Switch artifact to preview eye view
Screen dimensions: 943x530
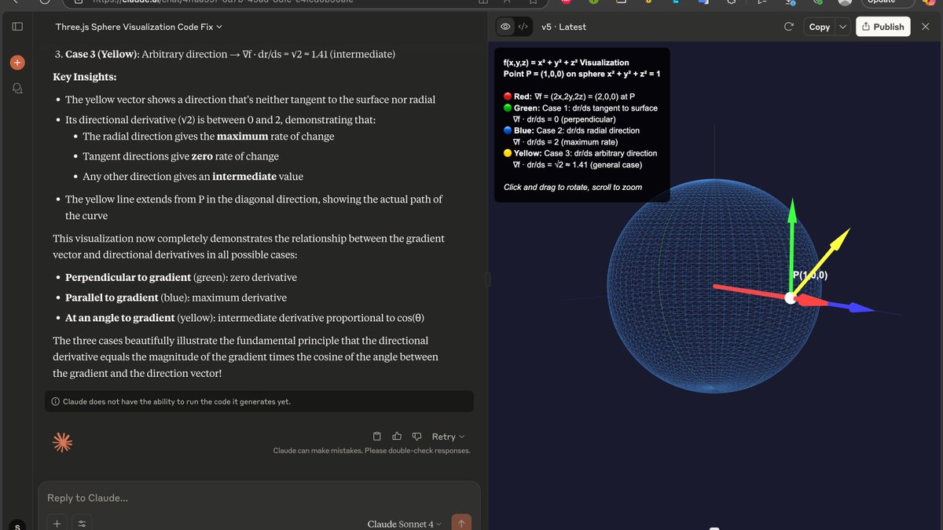(505, 27)
